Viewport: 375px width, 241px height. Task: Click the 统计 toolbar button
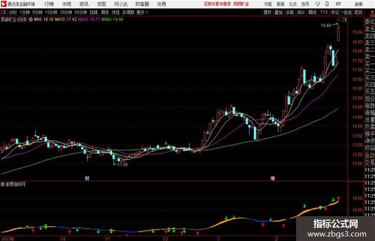pos(301,12)
